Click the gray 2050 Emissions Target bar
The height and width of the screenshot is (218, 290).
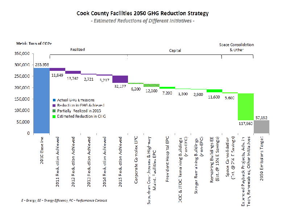click(x=261, y=127)
